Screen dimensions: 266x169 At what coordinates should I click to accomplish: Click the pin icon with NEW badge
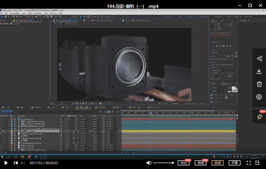point(259,117)
